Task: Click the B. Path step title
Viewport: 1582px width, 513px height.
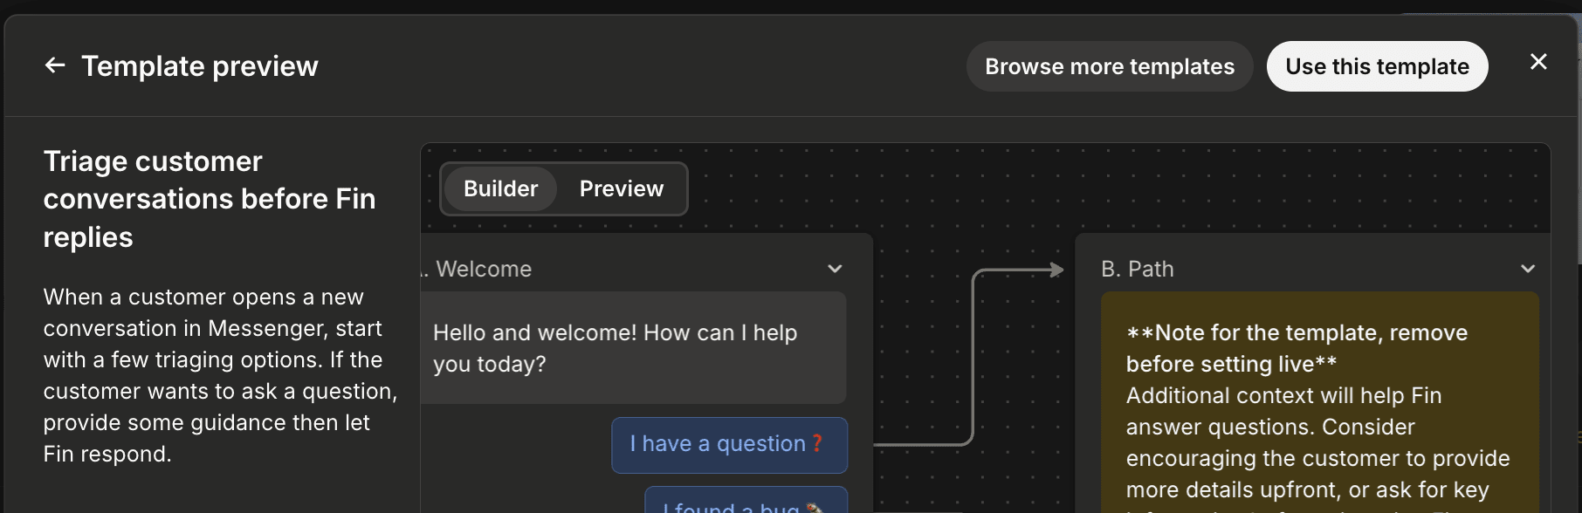Action: tap(1138, 269)
